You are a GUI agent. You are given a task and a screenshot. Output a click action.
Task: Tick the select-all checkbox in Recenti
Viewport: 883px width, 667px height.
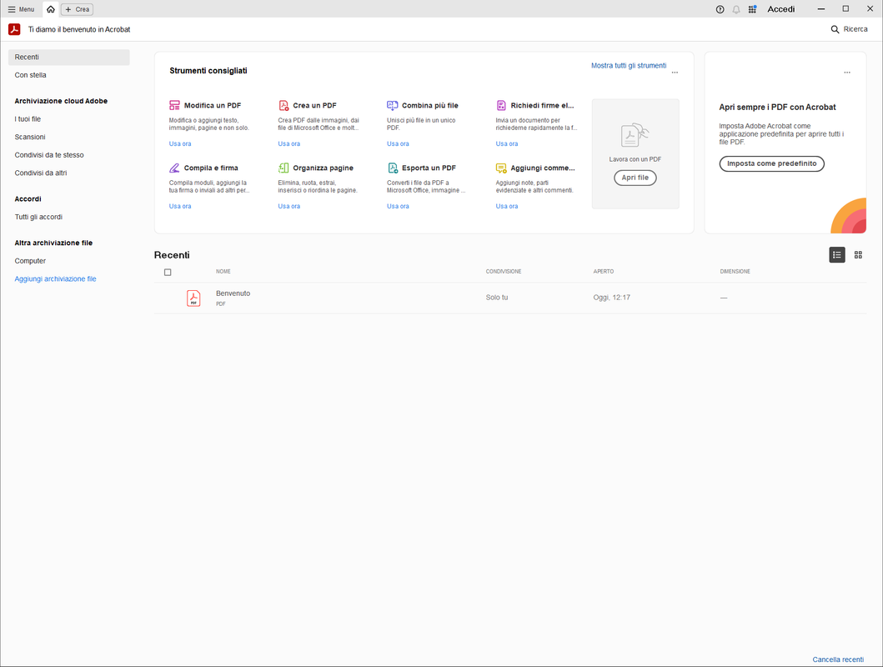click(x=168, y=273)
